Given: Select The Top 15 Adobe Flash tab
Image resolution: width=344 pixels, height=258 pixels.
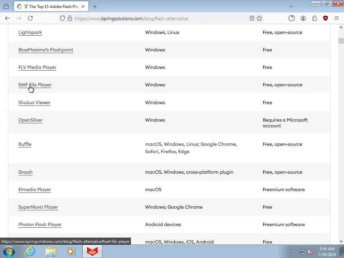Looking at the screenshot, I should pyautogui.click(x=51, y=7).
